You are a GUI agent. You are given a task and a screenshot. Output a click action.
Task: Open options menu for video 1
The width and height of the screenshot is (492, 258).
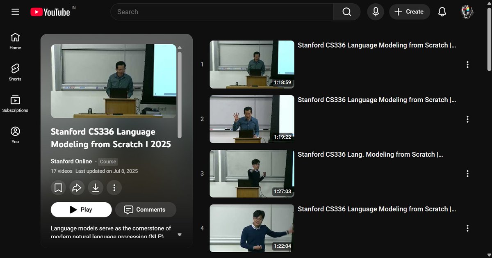coord(467,64)
